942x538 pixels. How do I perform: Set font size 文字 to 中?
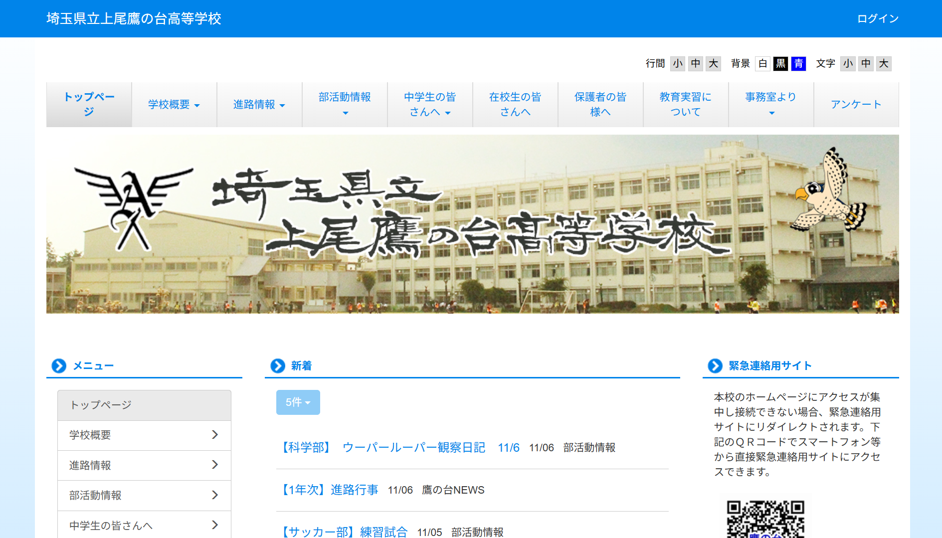click(866, 63)
